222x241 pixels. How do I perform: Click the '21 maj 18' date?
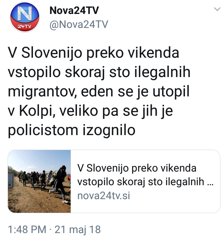(78, 230)
